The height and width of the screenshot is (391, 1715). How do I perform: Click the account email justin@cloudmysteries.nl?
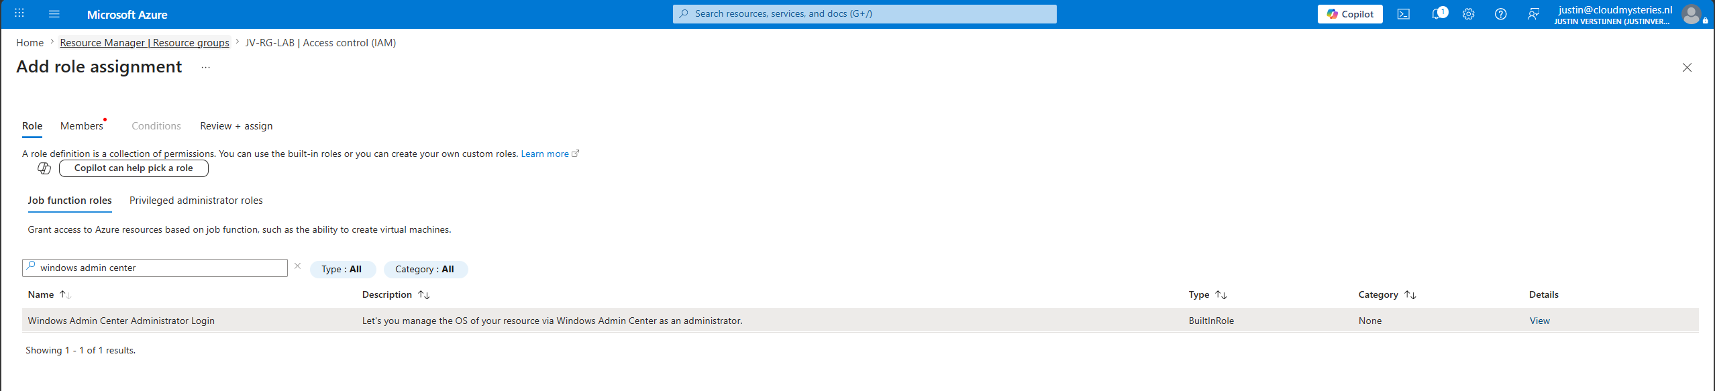[x=1614, y=9]
